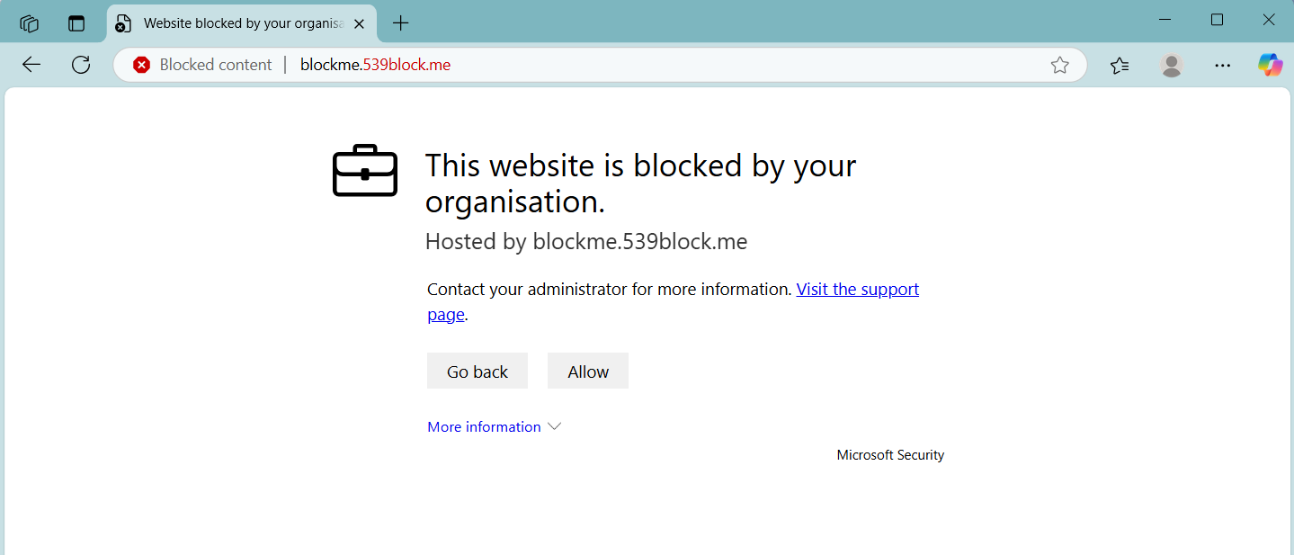Add this page to favorites star
Image resolution: width=1294 pixels, height=555 pixels.
click(x=1060, y=65)
